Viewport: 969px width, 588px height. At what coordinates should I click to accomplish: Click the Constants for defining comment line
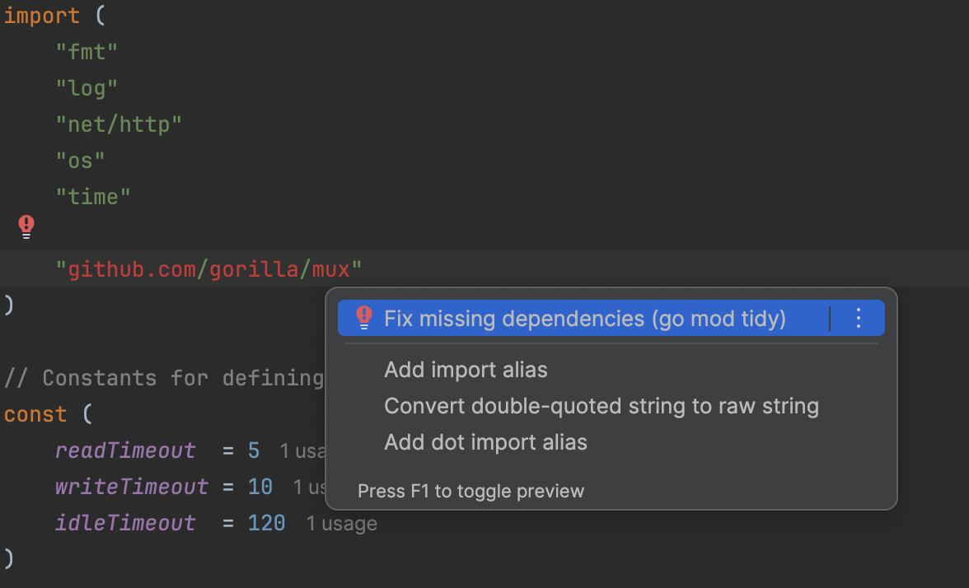(x=165, y=378)
